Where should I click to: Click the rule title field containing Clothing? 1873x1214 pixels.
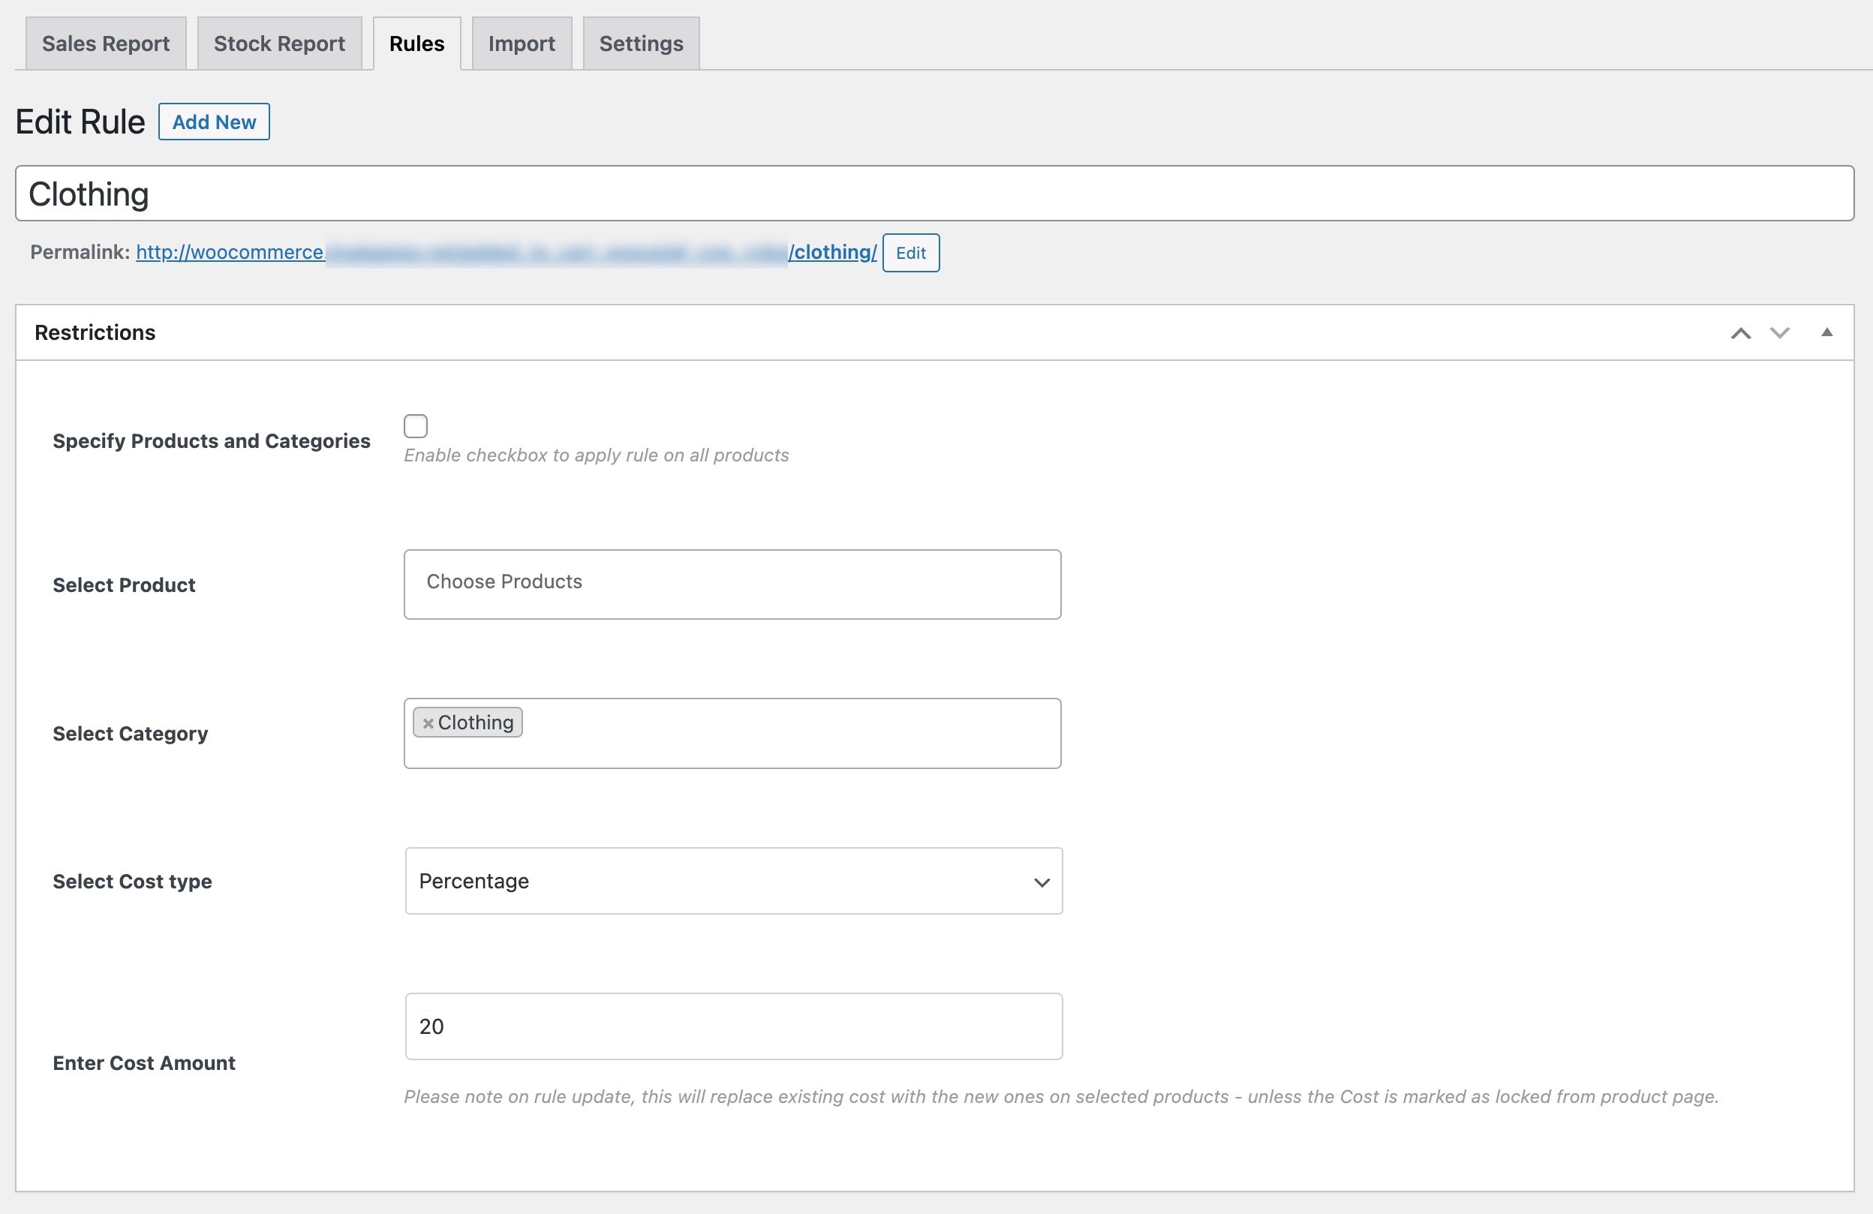(934, 194)
